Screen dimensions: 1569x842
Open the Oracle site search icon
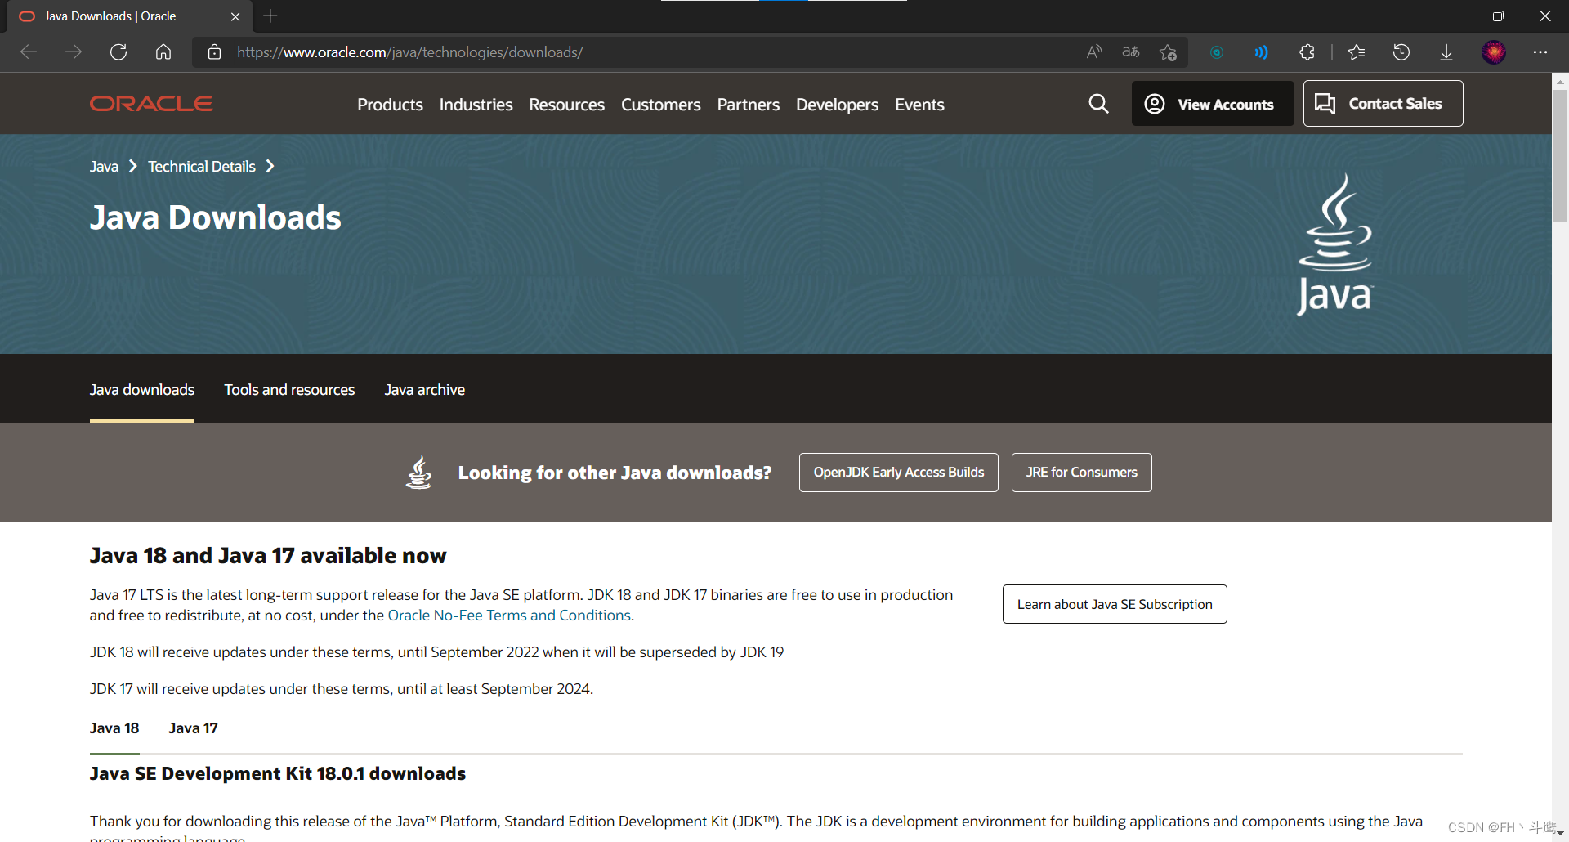click(1099, 104)
